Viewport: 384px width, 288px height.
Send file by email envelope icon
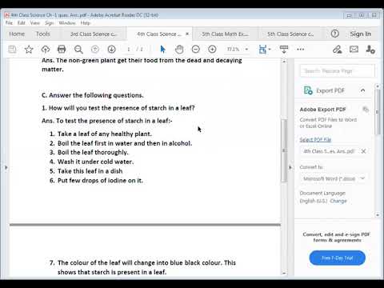pyautogui.click(x=354, y=50)
